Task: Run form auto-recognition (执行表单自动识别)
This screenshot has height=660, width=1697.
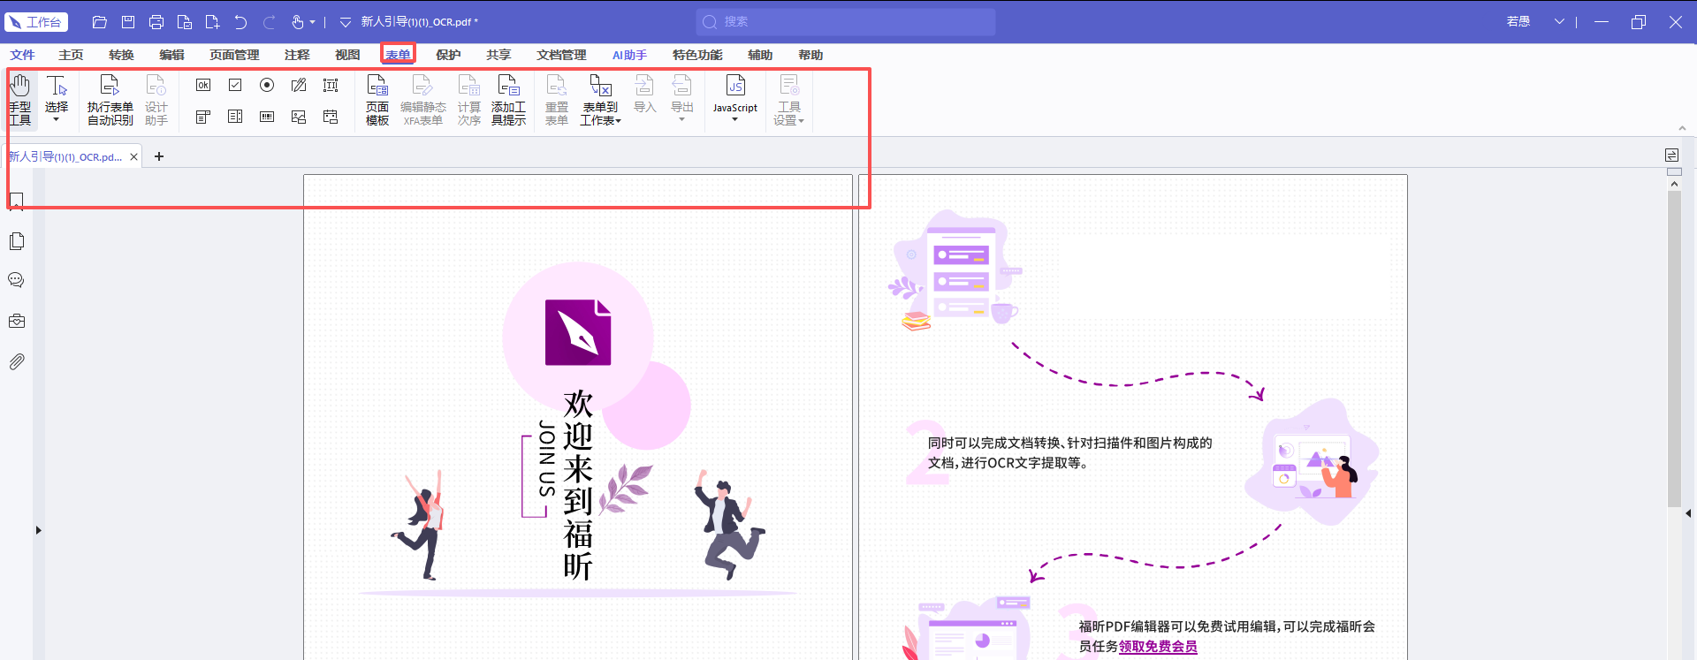Action: [110, 100]
